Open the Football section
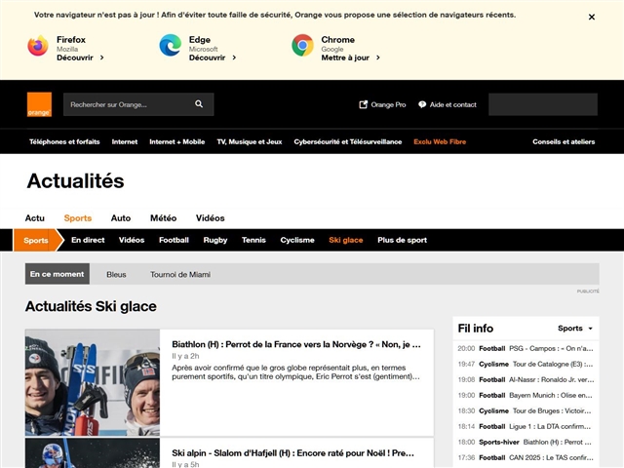This screenshot has width=624, height=468. [x=174, y=240]
